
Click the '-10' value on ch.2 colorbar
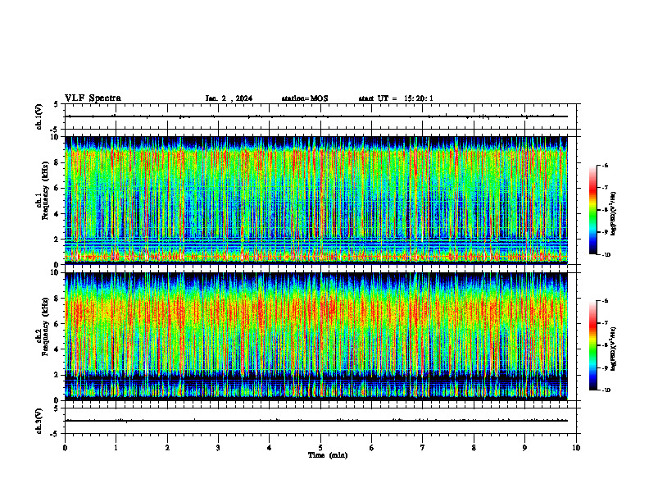click(605, 390)
